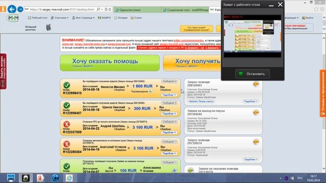Open Сообщения for Анатолий Устинов order

click(x=170, y=142)
